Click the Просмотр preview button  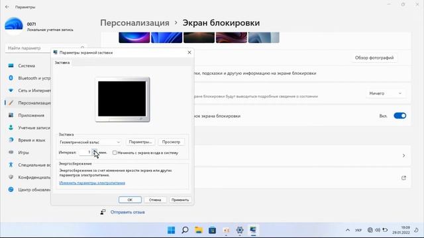coord(171,142)
